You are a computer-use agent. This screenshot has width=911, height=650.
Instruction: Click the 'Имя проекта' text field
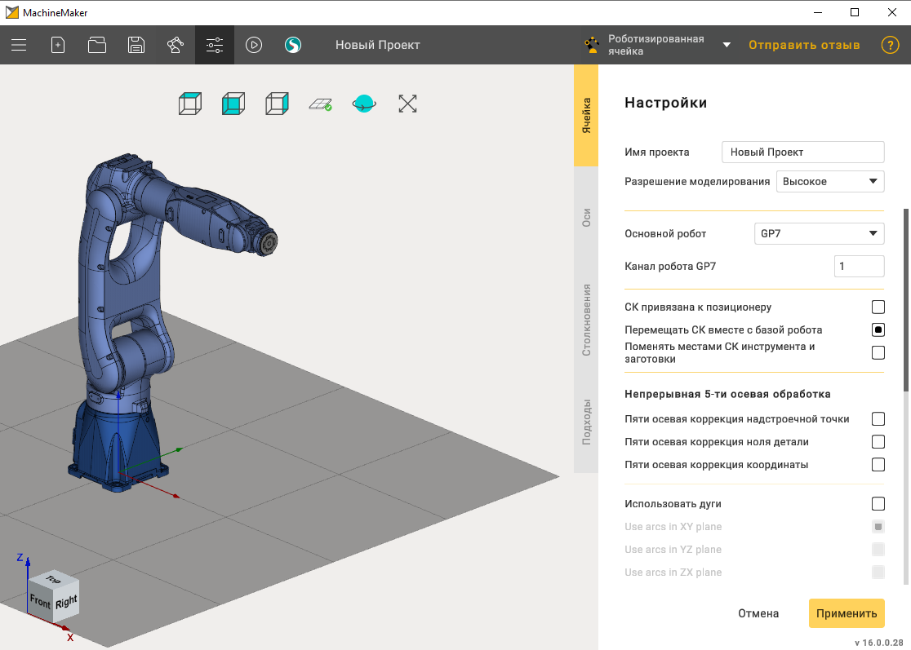point(802,153)
